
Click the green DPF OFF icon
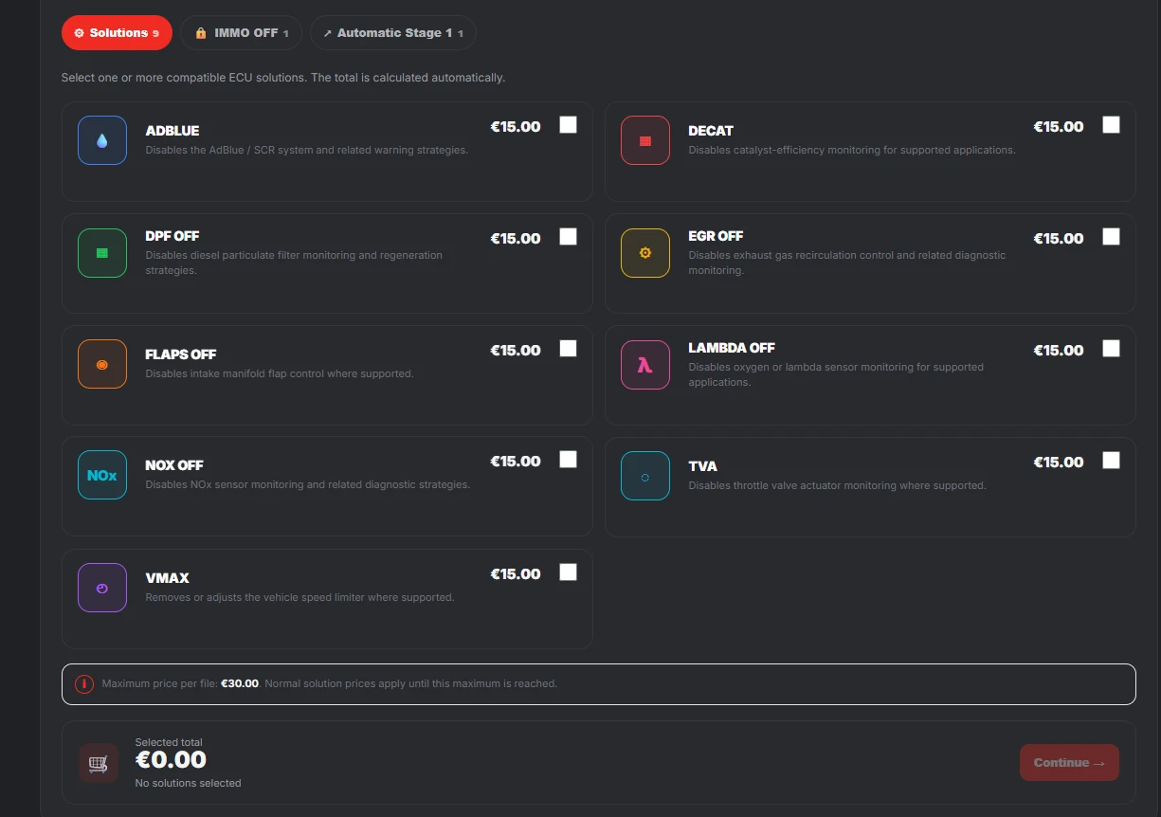[102, 253]
